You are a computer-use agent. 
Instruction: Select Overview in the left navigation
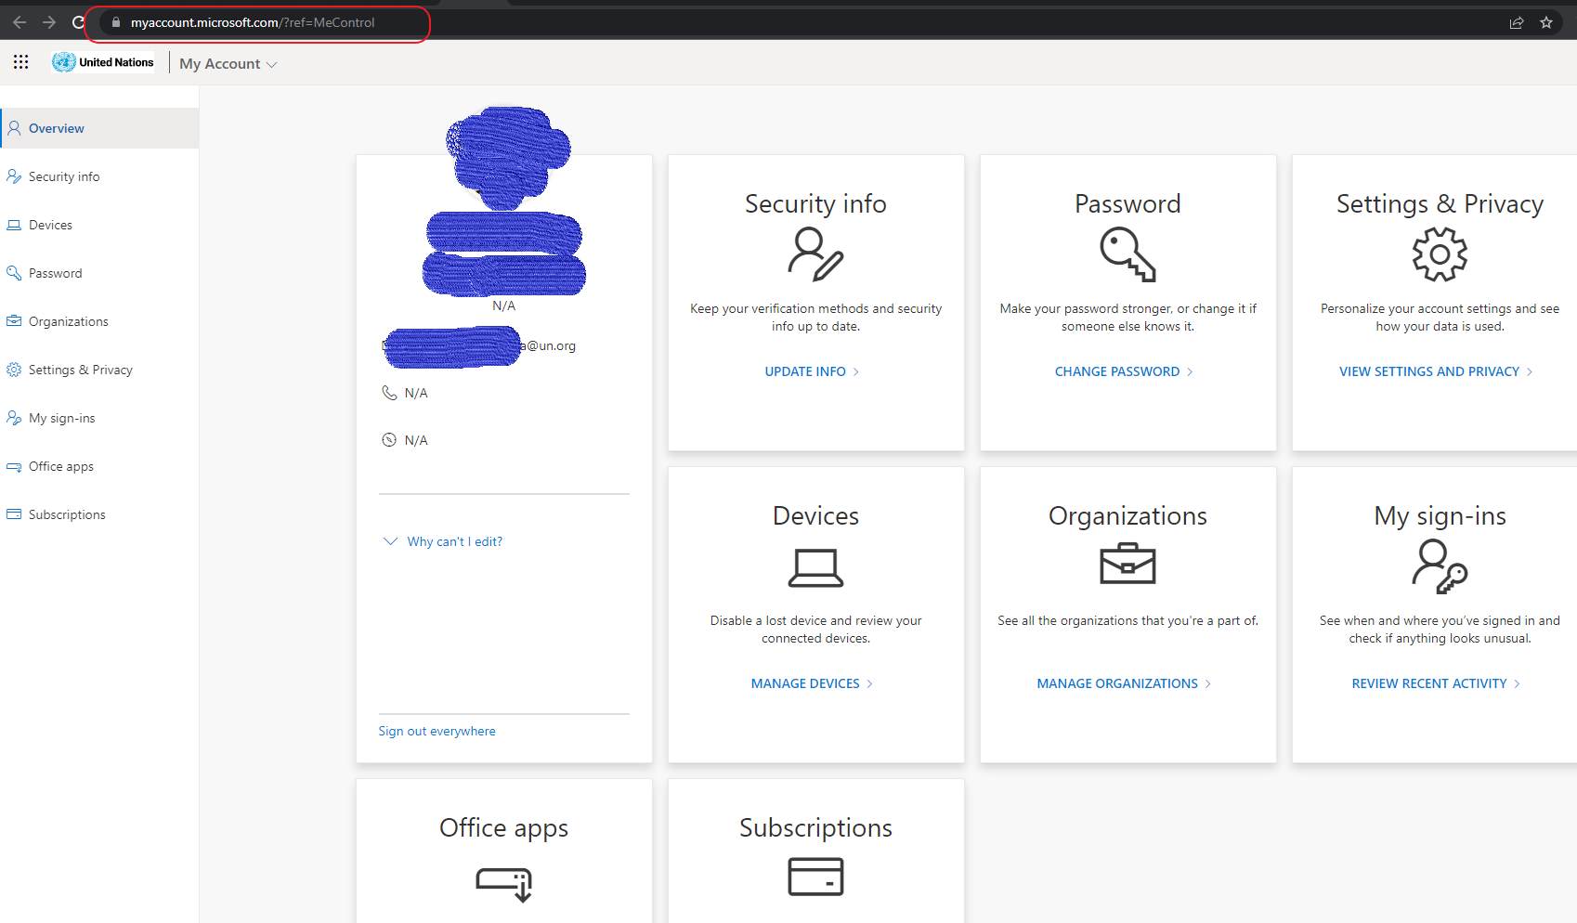[x=99, y=128]
